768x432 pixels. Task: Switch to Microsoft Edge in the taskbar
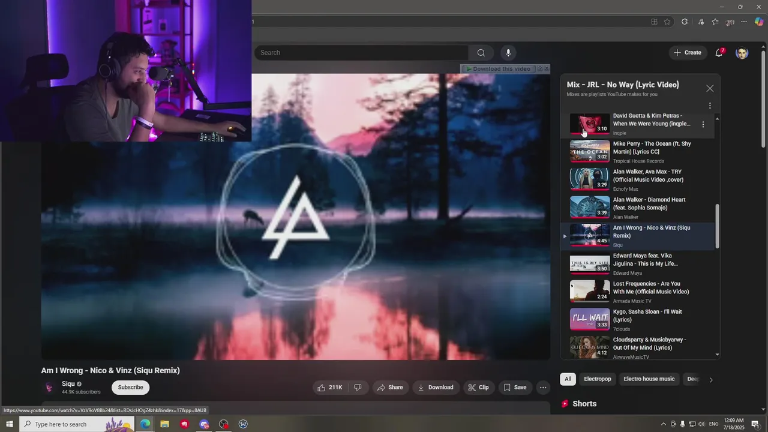[145, 424]
